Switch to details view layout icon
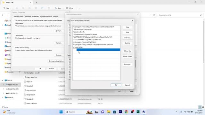Viewport: 205px width, 115px height. 200,107
